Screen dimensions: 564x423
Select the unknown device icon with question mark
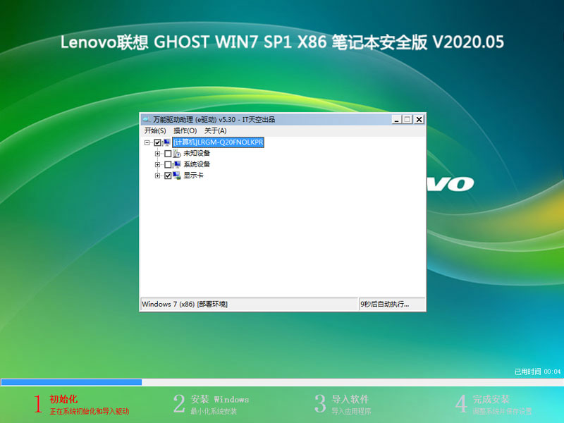(x=178, y=152)
